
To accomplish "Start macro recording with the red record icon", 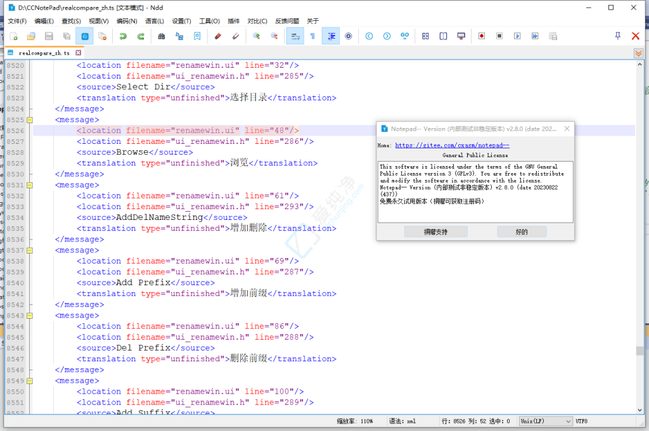I will pyautogui.click(x=482, y=36).
